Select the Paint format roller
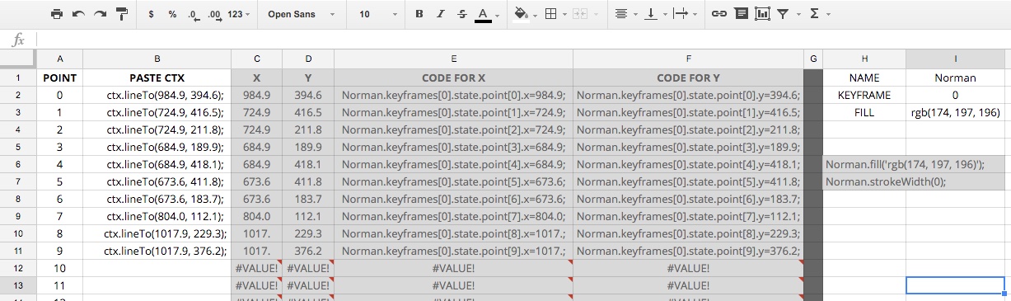The height and width of the screenshot is (301, 1011). pyautogui.click(x=122, y=14)
